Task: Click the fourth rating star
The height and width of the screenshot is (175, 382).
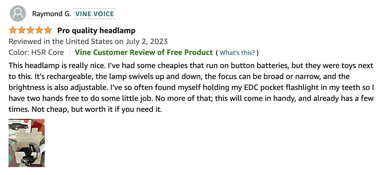Action: pyautogui.click(x=39, y=30)
